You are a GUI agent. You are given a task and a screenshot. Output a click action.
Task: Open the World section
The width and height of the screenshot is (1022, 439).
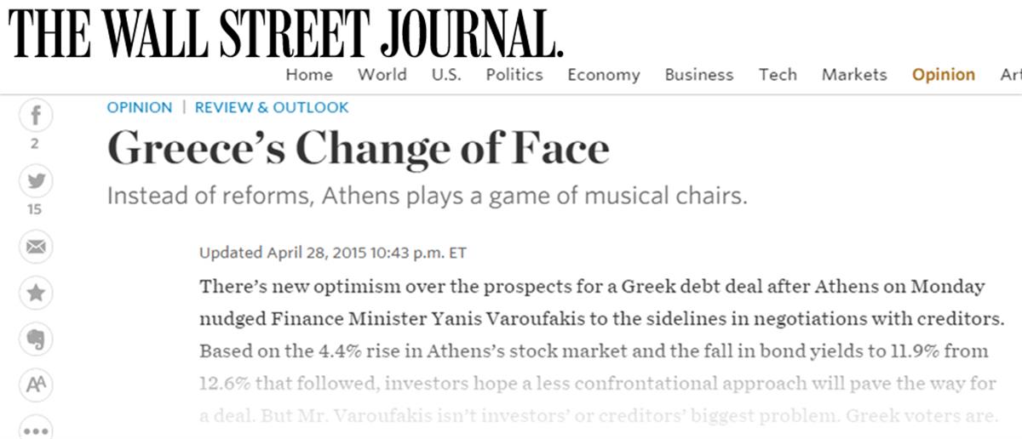coord(382,75)
